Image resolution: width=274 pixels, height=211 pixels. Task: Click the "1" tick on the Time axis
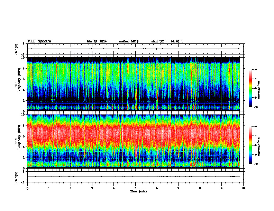[49, 188]
